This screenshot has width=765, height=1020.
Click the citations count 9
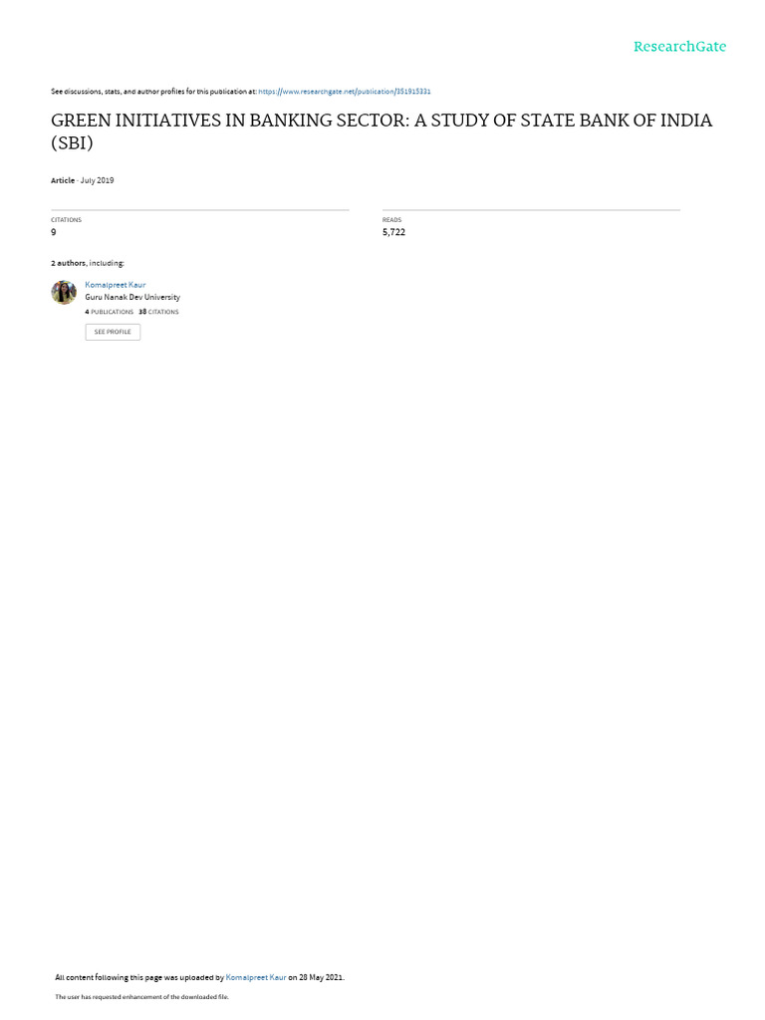[x=54, y=232]
